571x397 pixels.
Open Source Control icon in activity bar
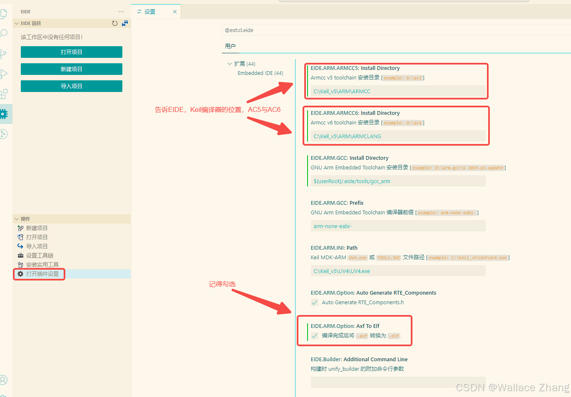3,54
